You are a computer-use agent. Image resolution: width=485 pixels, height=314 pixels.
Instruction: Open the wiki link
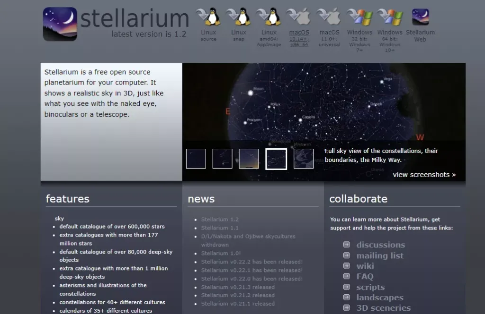click(x=365, y=266)
